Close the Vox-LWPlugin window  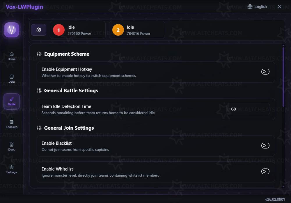280,7
